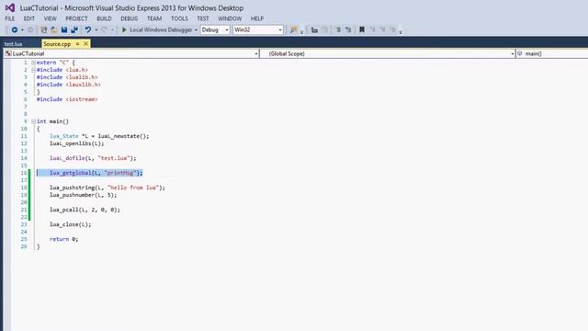Collapse the extern "C" block outline
The width and height of the screenshot is (588, 331).
coord(33,63)
